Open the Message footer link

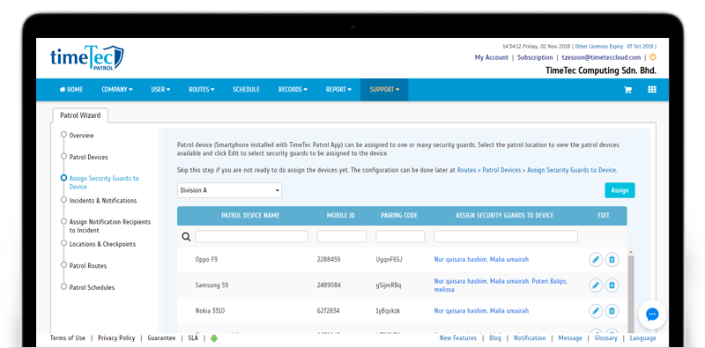point(570,338)
